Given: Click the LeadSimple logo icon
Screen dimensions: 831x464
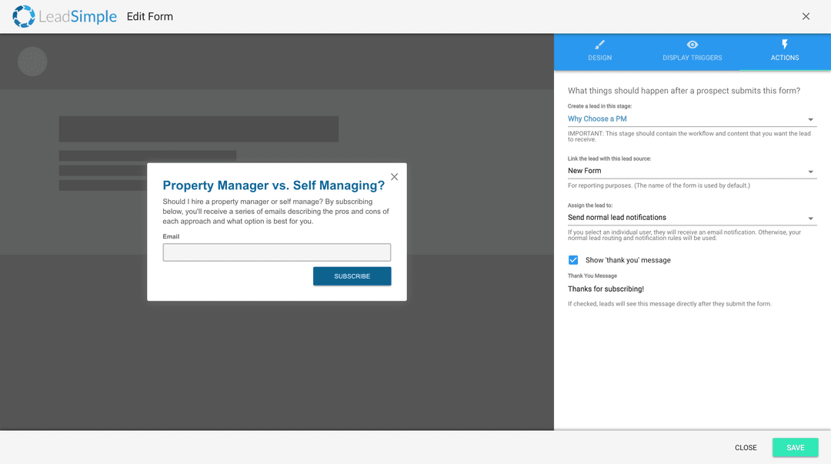Looking at the screenshot, I should 23,16.
